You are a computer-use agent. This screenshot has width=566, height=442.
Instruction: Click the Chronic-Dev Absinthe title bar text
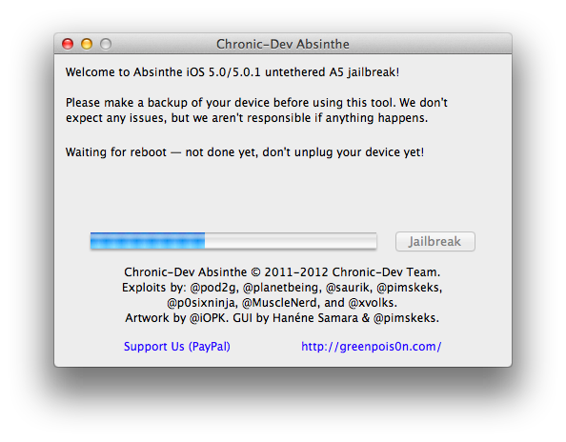(283, 44)
